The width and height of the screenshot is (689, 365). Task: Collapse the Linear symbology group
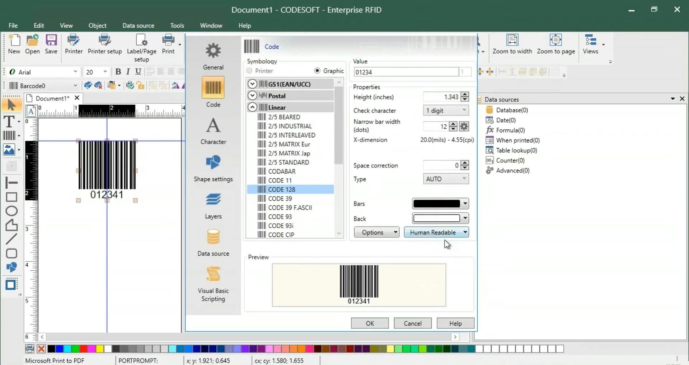click(x=252, y=107)
